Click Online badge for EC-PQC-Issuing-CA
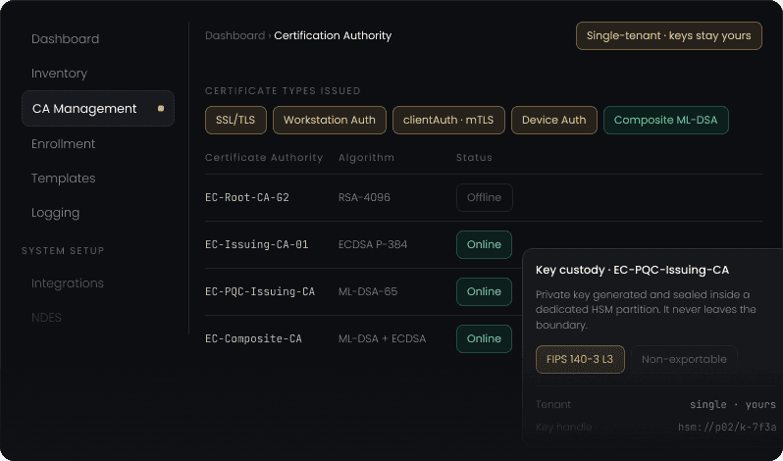The height and width of the screenshot is (461, 783). pos(484,291)
